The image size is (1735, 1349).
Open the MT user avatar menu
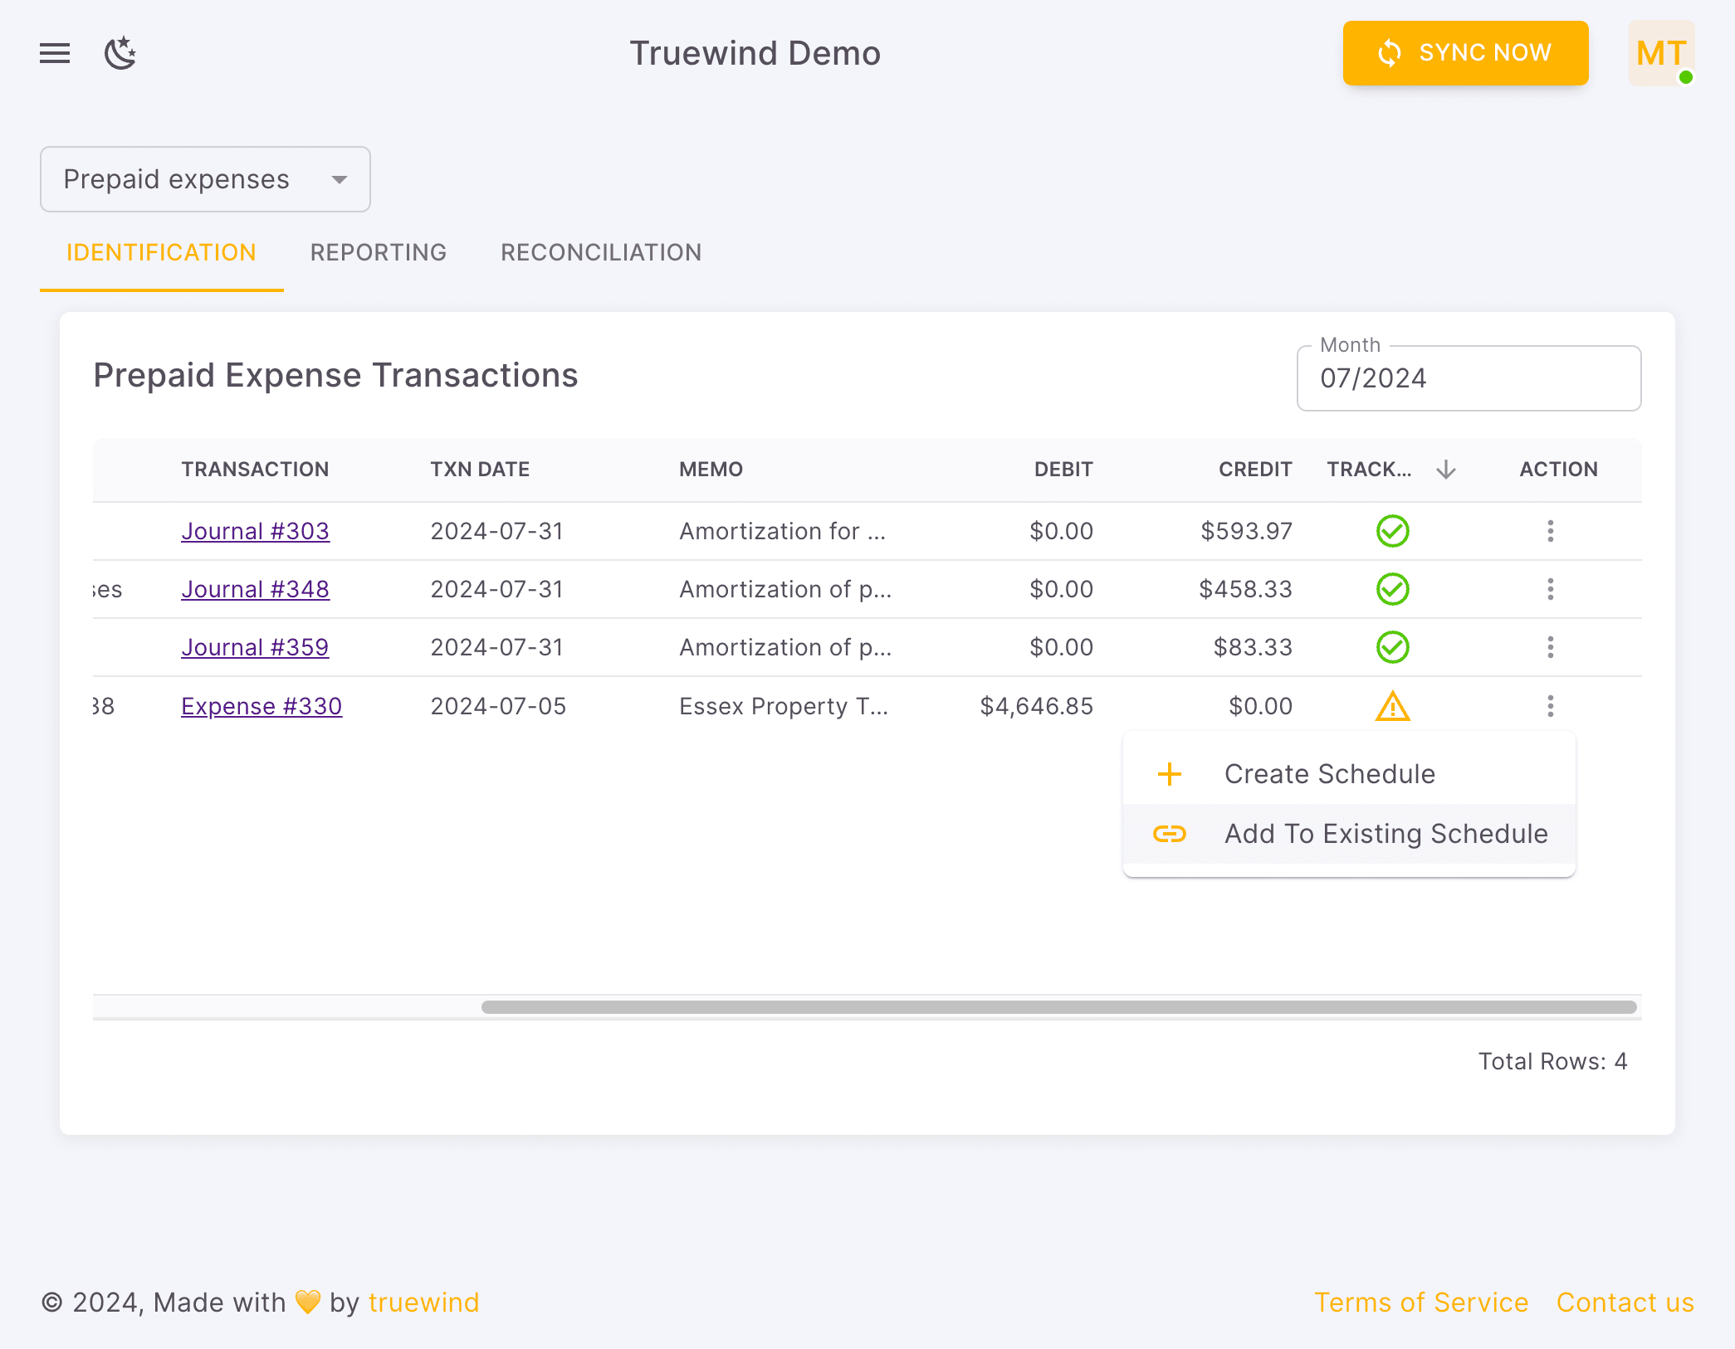pos(1659,53)
